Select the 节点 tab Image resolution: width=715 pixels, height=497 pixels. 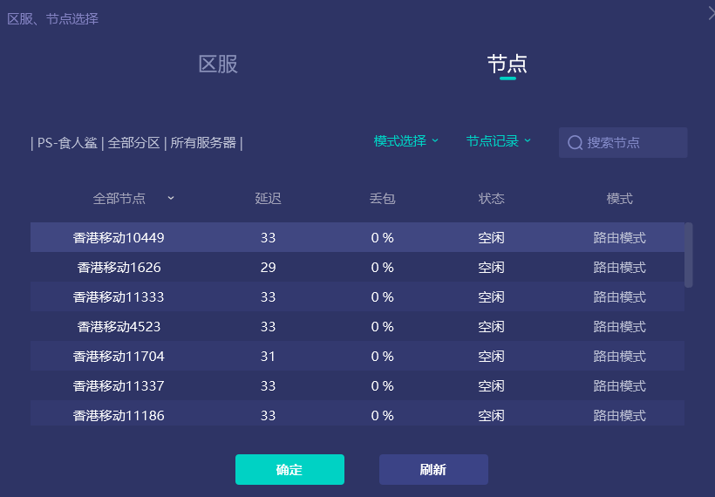click(x=507, y=64)
